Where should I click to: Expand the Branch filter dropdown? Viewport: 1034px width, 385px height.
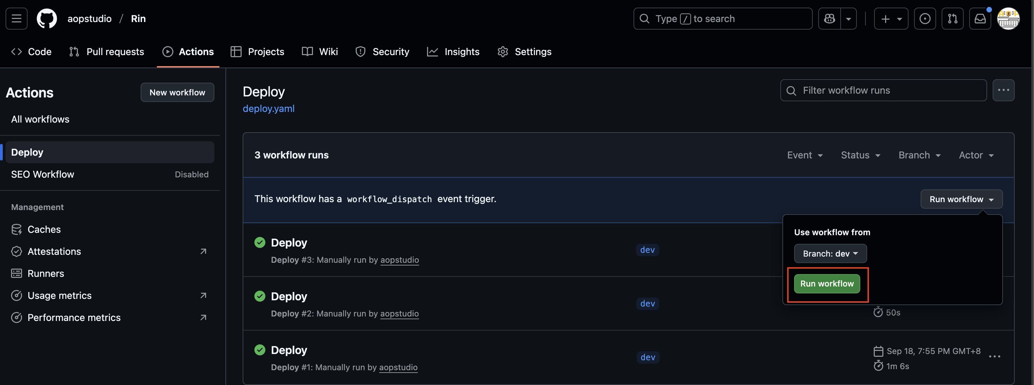919,155
